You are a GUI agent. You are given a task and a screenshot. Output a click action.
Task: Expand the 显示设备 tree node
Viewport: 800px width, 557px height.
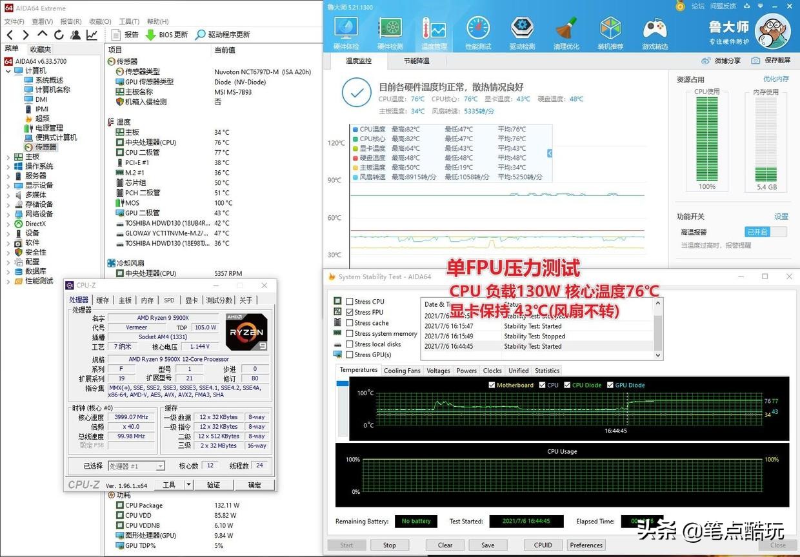tap(8, 185)
